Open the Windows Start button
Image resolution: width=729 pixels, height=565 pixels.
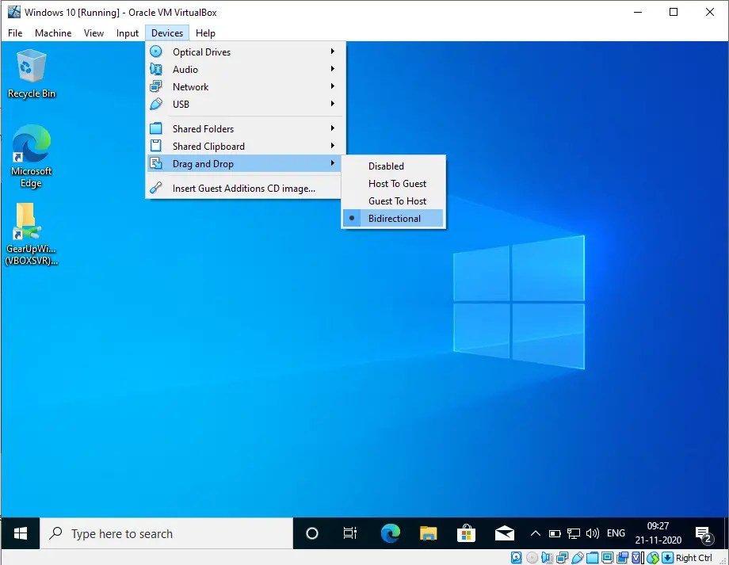pos(20,533)
